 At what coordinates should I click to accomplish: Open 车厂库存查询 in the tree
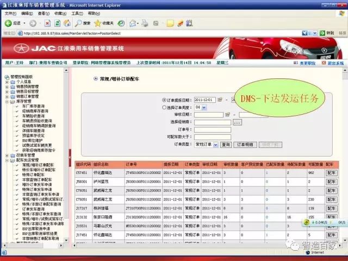point(33,107)
